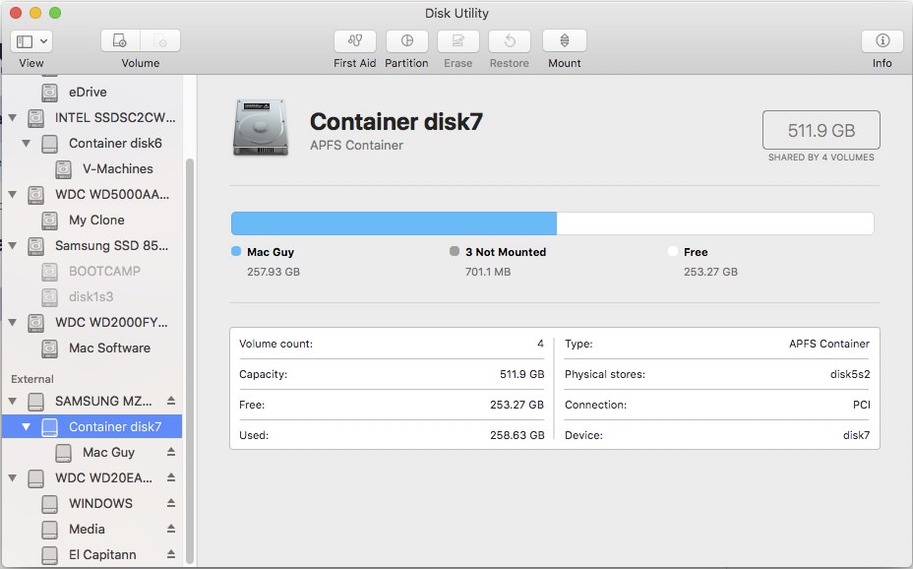Screen dimensions: 913x569
Task: Open the Partition tool
Action: coord(407,40)
